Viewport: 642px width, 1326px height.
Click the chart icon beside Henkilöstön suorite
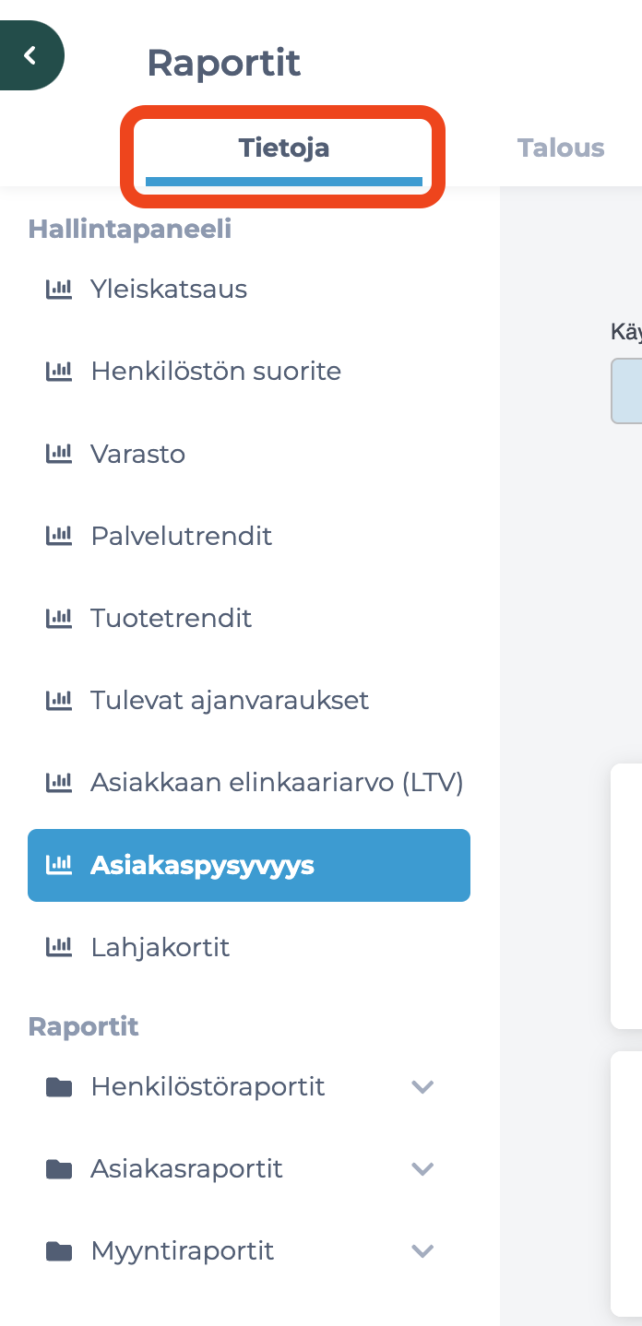59,372
